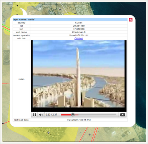The width and height of the screenshot is (148, 144).
Task: Select the longitude value 47.868988
Action: pyautogui.click(x=79, y=29)
